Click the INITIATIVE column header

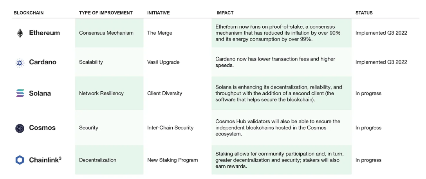pos(159,13)
